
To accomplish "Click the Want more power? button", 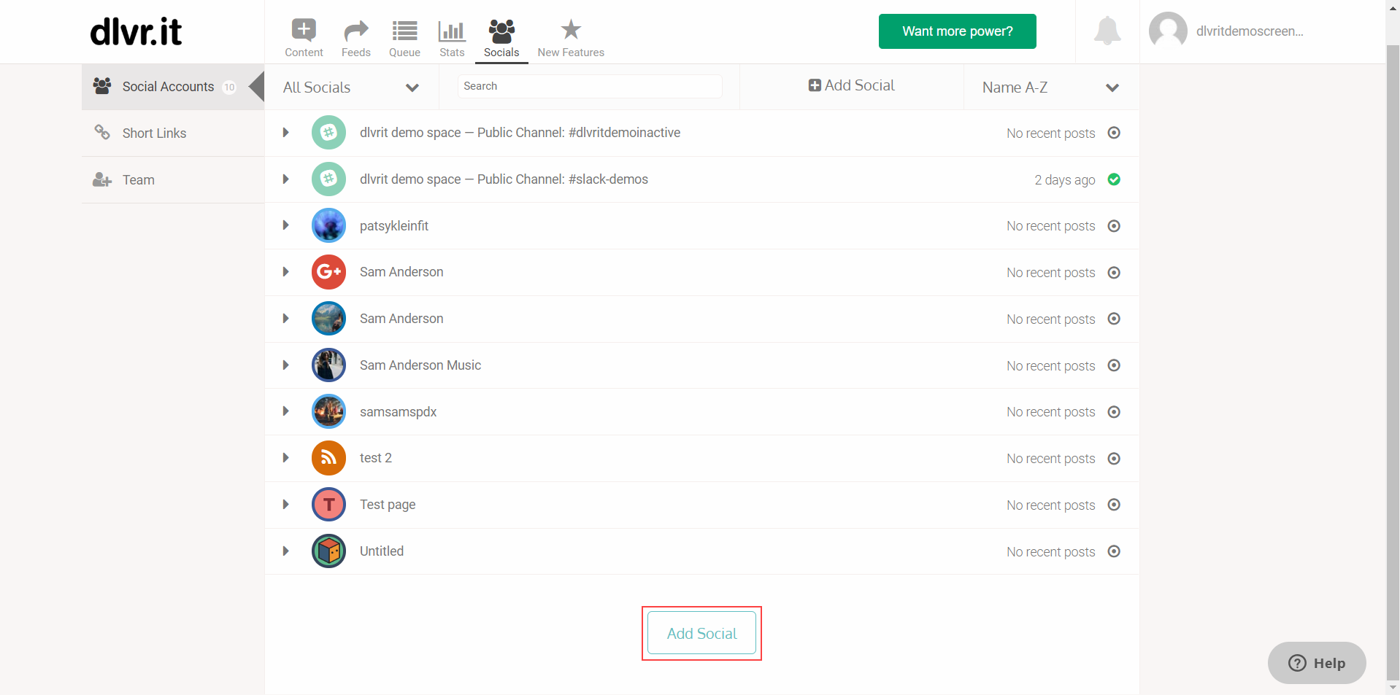I will click(x=957, y=31).
